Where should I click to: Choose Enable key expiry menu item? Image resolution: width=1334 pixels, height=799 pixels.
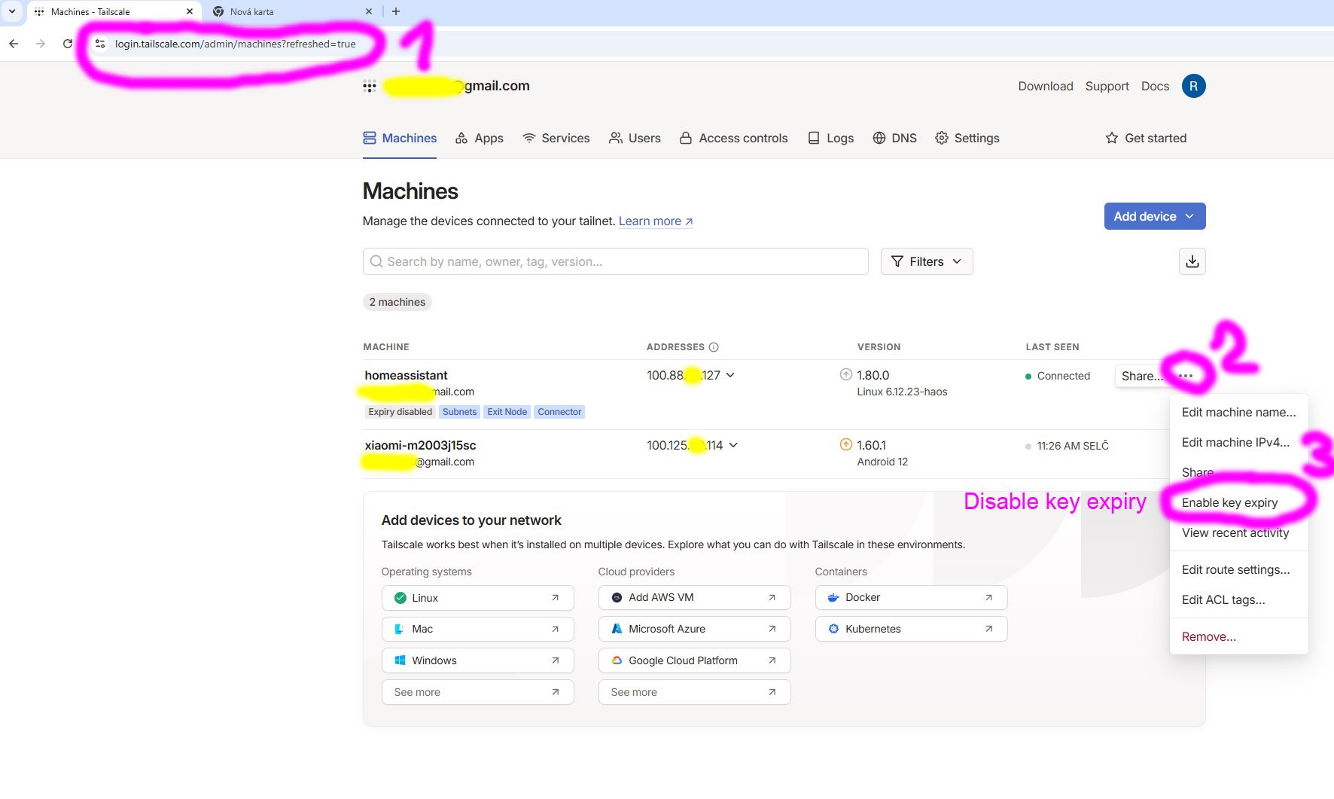click(1238, 502)
